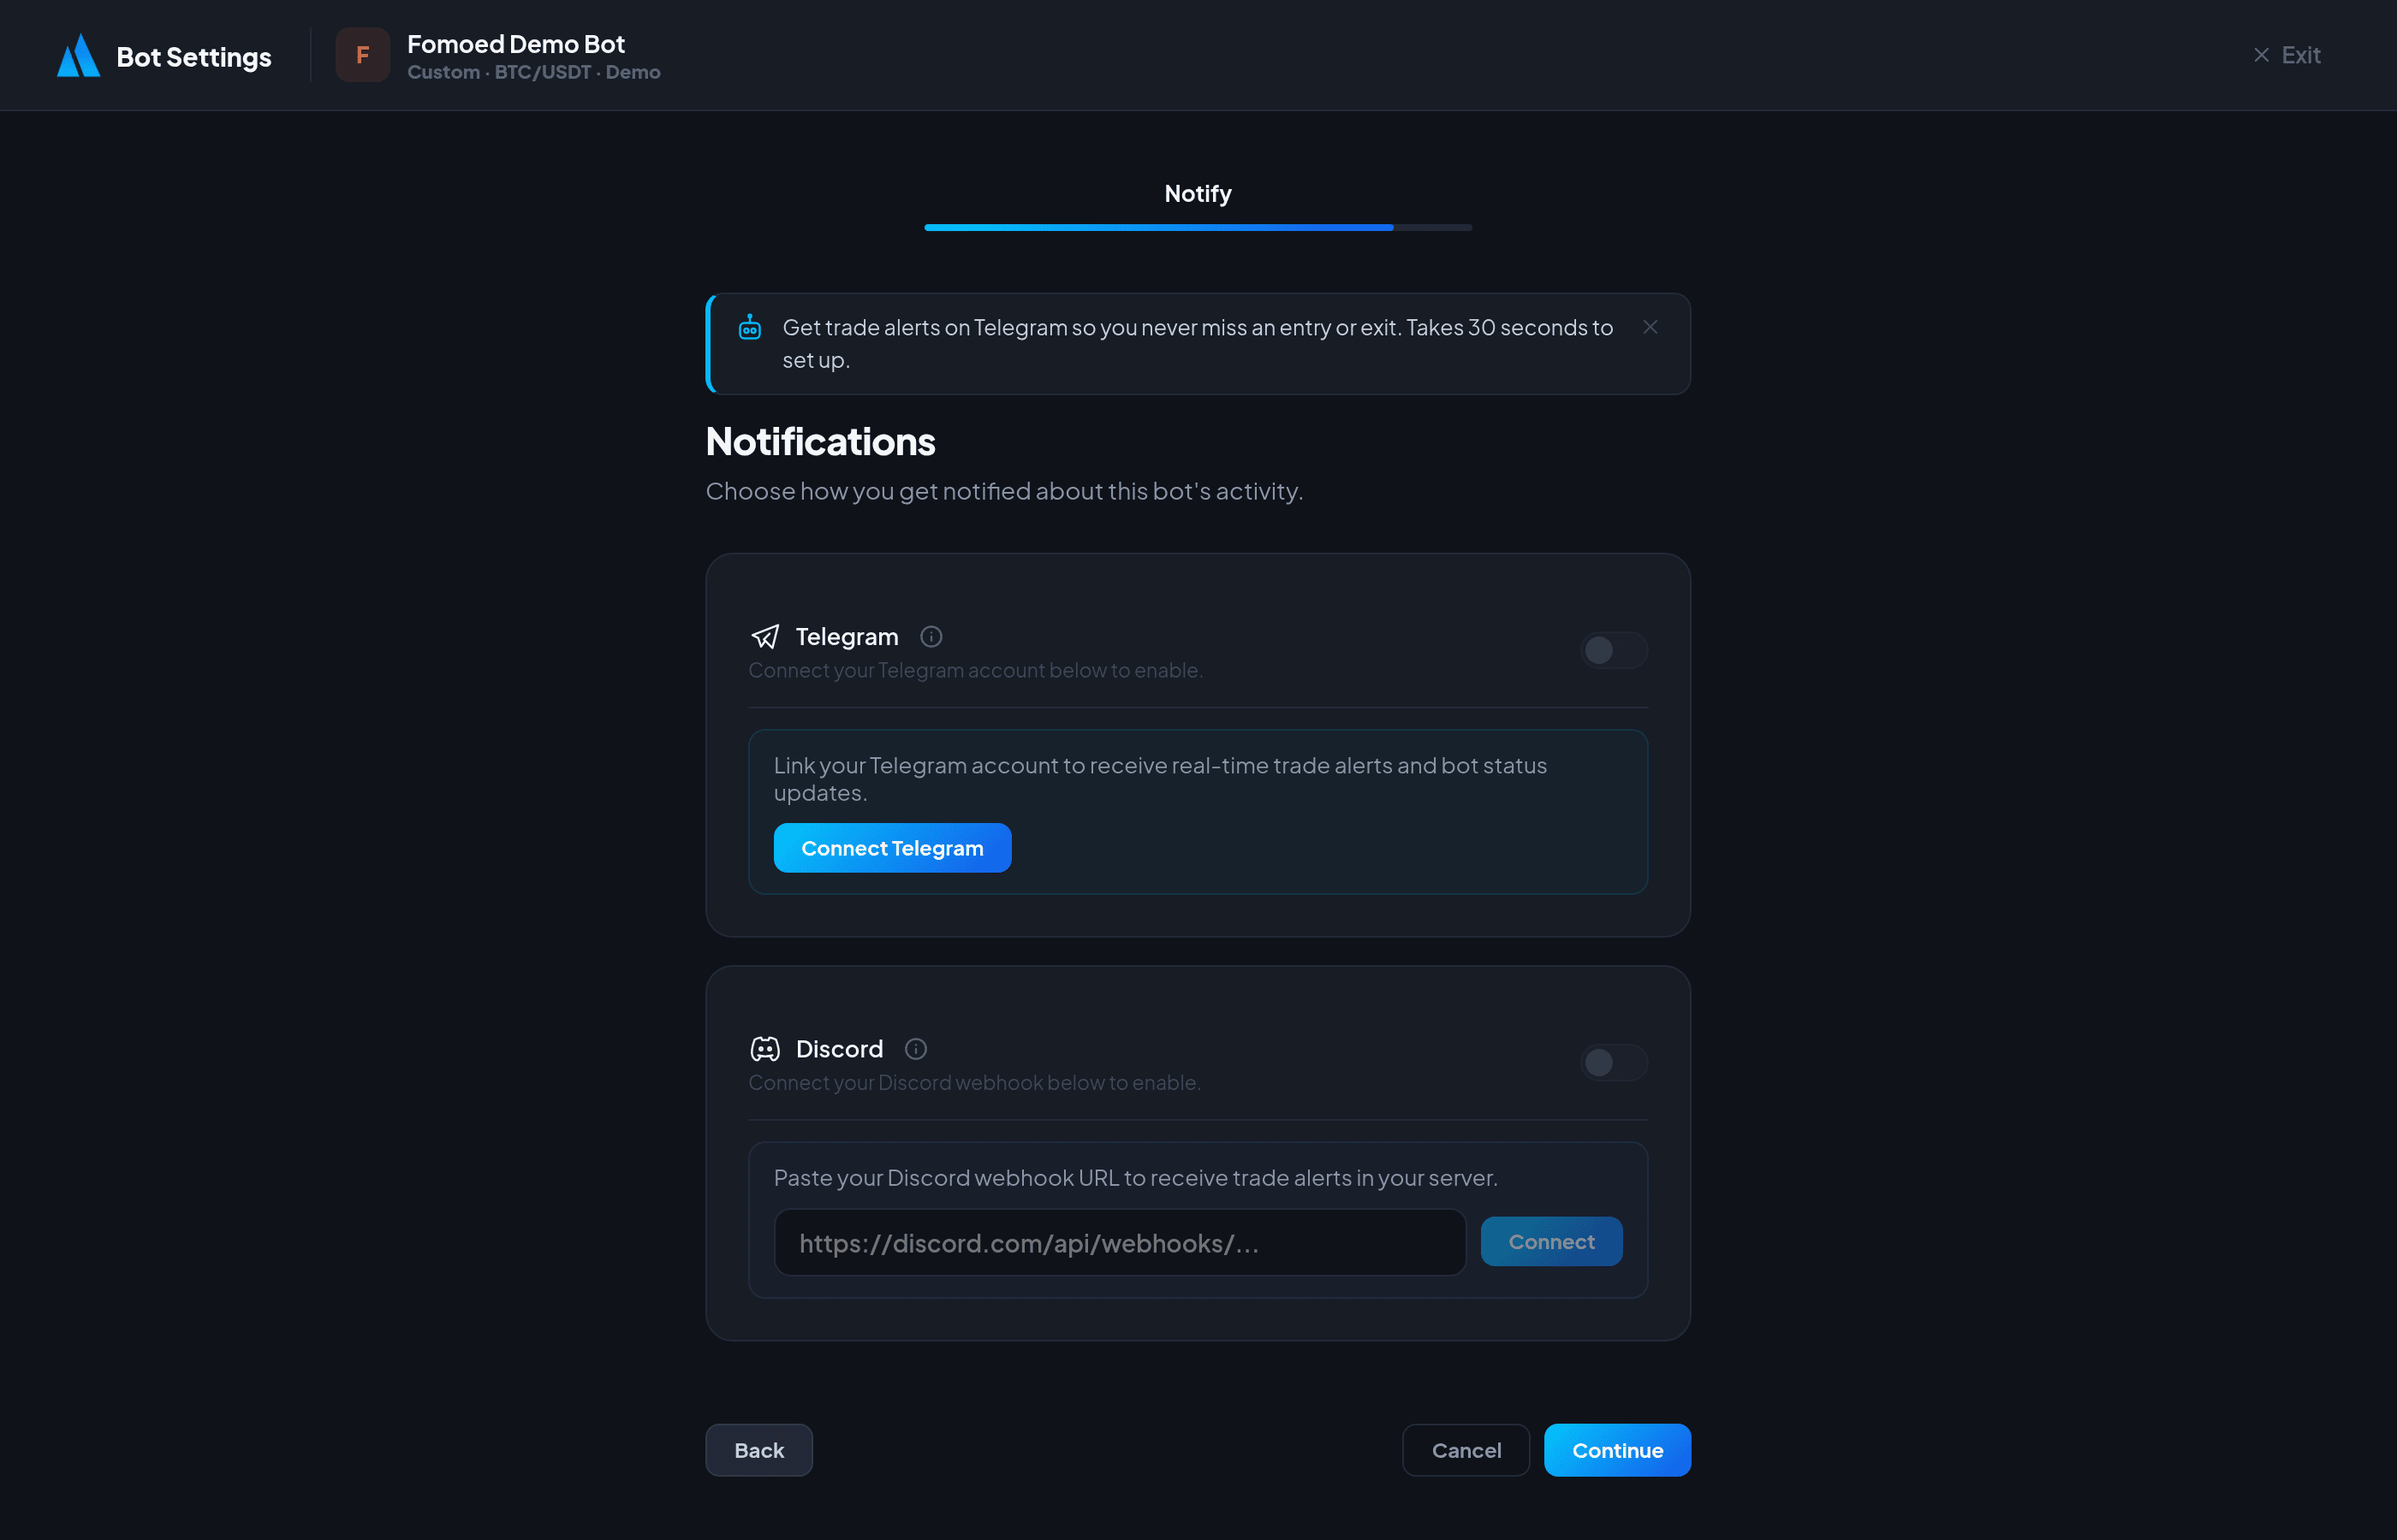Click the 'Connect your Discord webhook below' text
2397x1540 pixels.
974,1082
